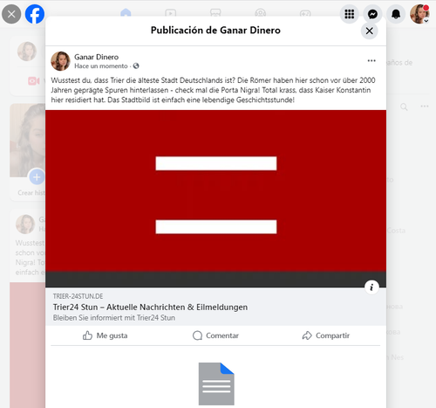Click the TRIER-24STUN.DE domain text
This screenshot has height=408, width=436.
click(78, 296)
